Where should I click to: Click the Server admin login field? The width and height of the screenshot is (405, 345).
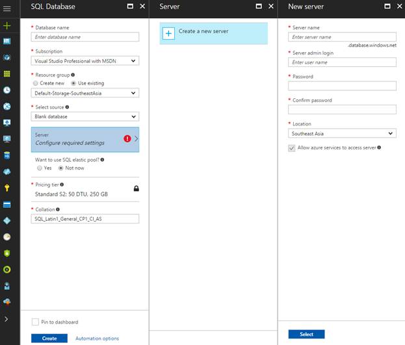pyautogui.click(x=342, y=62)
